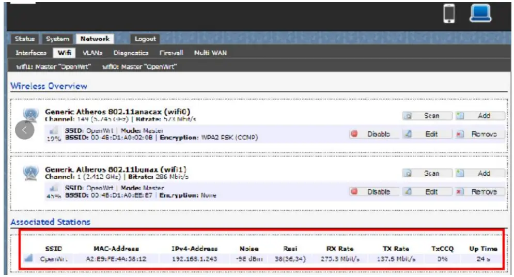
Task: Open the System tab
Action: (58, 39)
